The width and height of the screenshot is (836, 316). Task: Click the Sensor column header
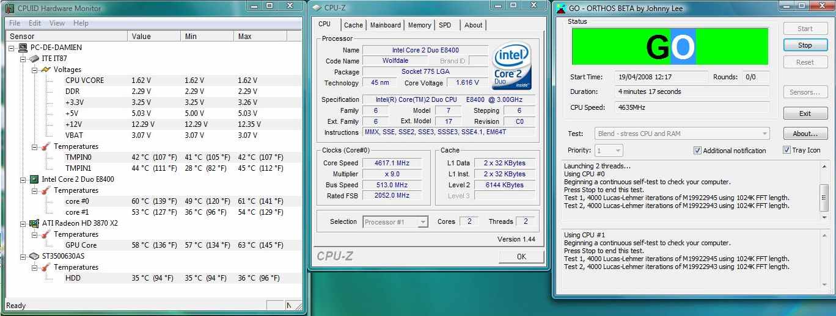pyautogui.click(x=67, y=37)
